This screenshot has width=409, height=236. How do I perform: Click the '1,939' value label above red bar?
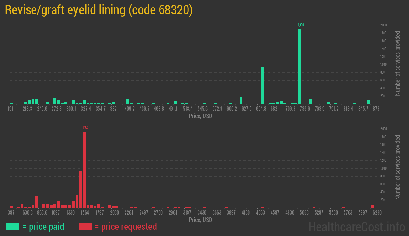(85, 127)
